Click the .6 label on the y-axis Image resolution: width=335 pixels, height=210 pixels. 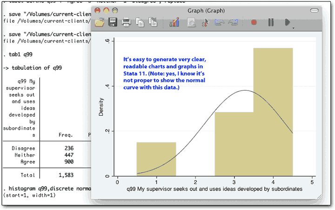pyautogui.click(x=107, y=41)
